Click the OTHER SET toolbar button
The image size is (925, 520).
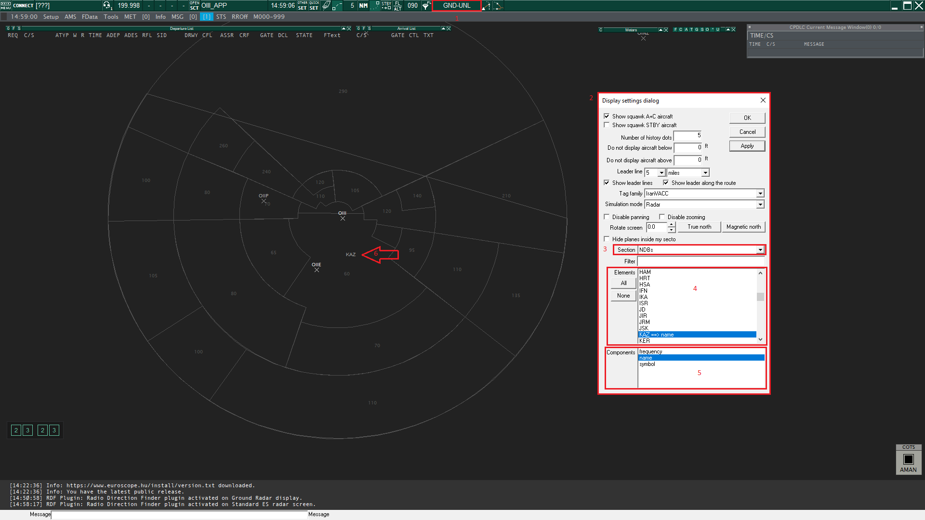(x=303, y=5)
